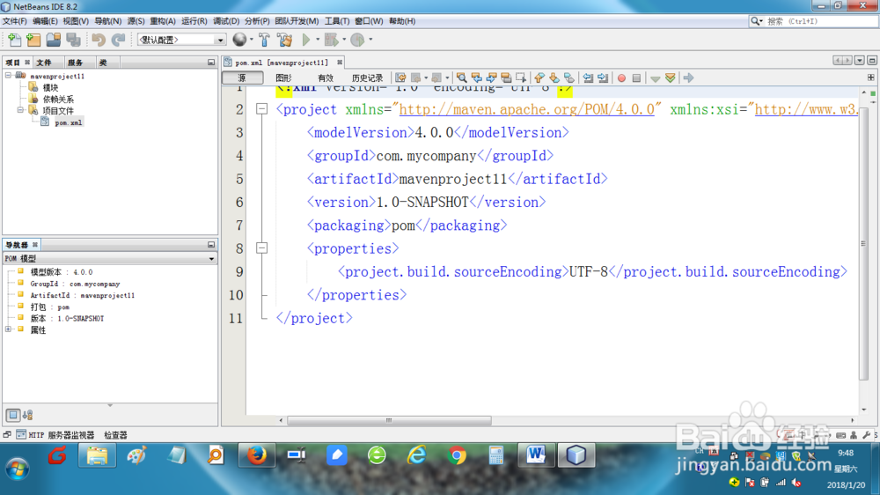The height and width of the screenshot is (495, 880).
Task: Stop macro recording with square icon
Action: pos(636,78)
